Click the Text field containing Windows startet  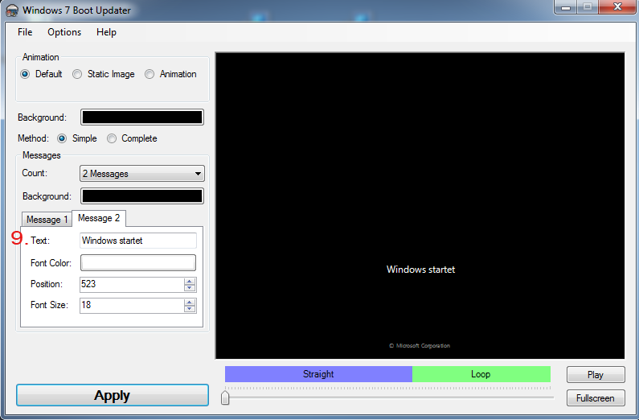(138, 241)
